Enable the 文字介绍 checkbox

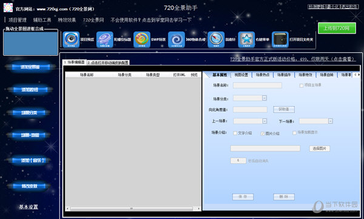(x=235, y=133)
